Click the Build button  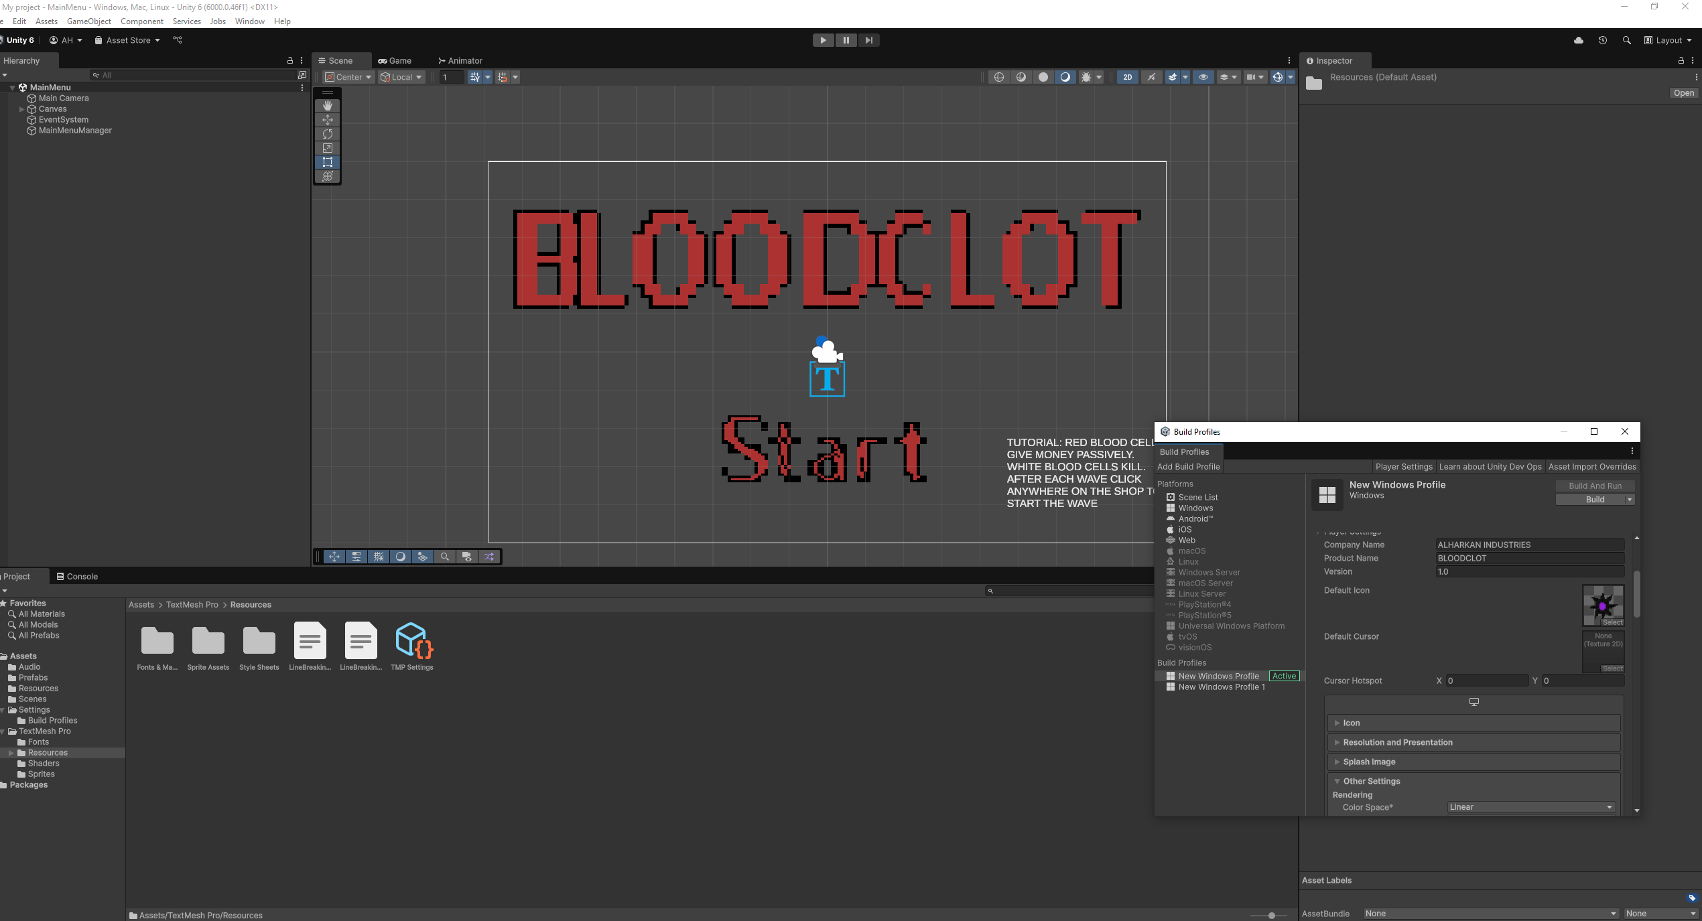[x=1589, y=500]
